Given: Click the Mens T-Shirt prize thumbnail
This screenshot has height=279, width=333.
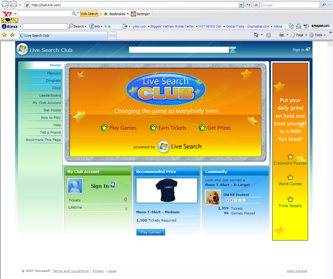Looking at the screenshot, I should [x=167, y=190].
